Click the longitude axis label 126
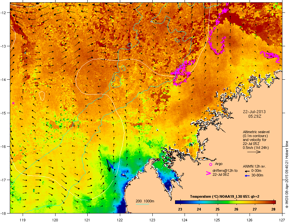Screen dimensions: 289x223 250,220
